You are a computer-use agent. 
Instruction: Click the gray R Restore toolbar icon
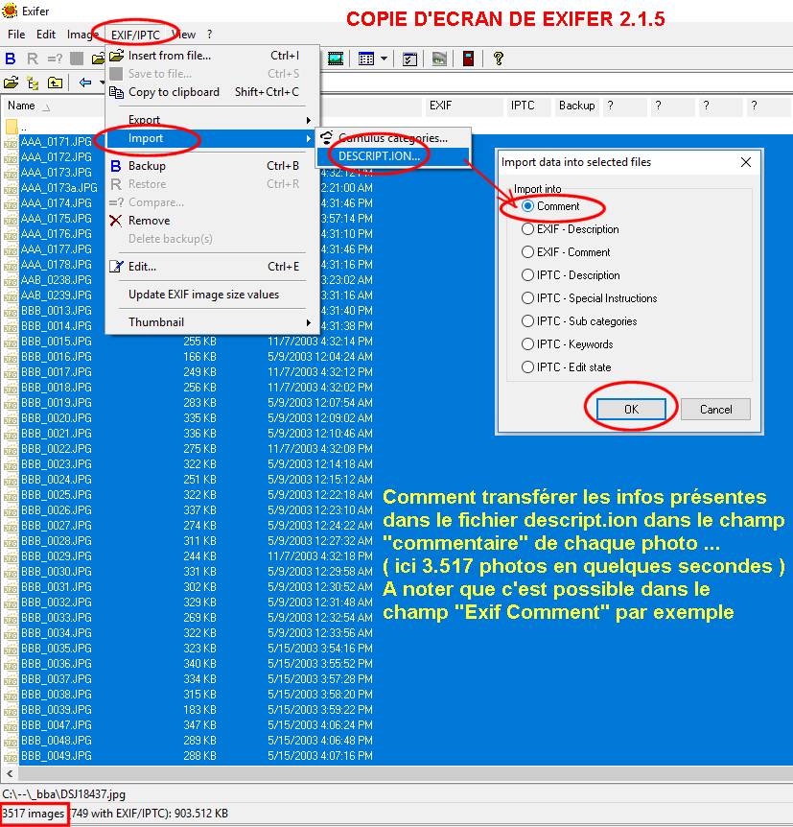coord(33,59)
